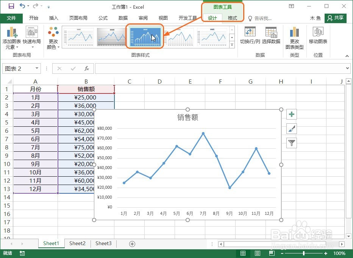Switch to the Sheet2 worksheet tab
Screen dimensions: 353x258
tap(77, 244)
